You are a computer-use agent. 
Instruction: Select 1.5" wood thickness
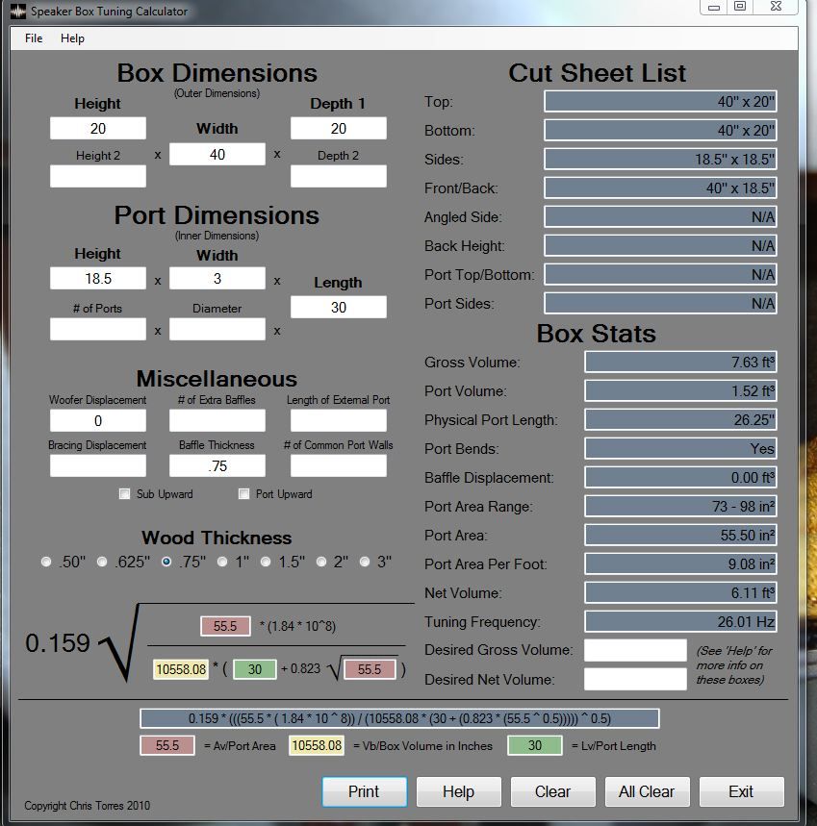click(266, 562)
